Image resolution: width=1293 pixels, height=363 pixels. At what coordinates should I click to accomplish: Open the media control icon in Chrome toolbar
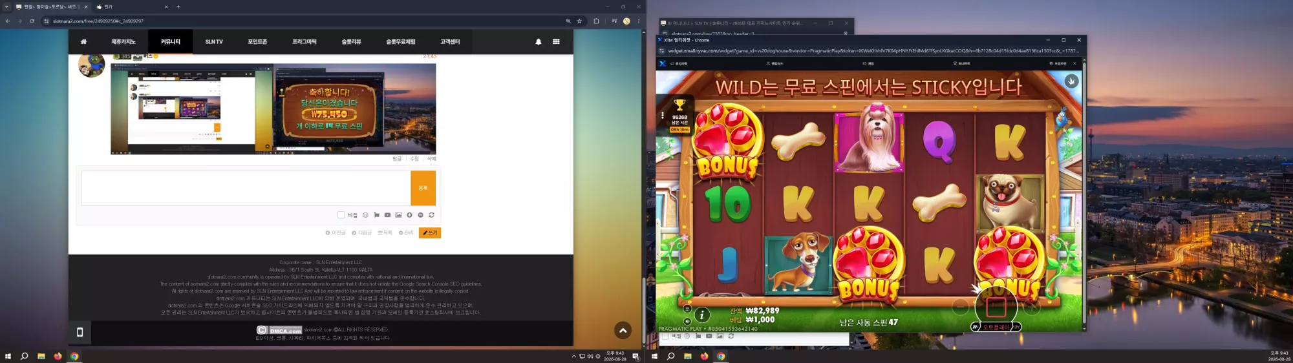coord(614,21)
